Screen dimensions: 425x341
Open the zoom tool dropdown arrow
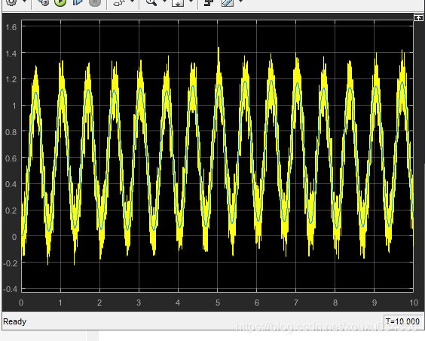coord(164,2)
